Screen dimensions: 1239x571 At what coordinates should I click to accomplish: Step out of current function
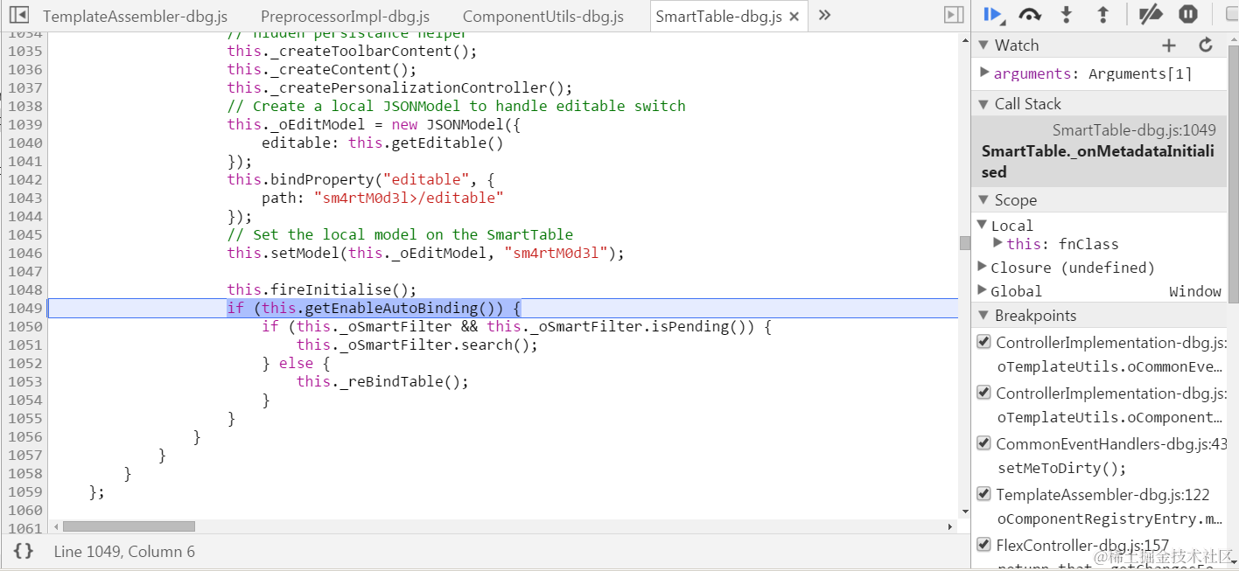tap(1102, 14)
